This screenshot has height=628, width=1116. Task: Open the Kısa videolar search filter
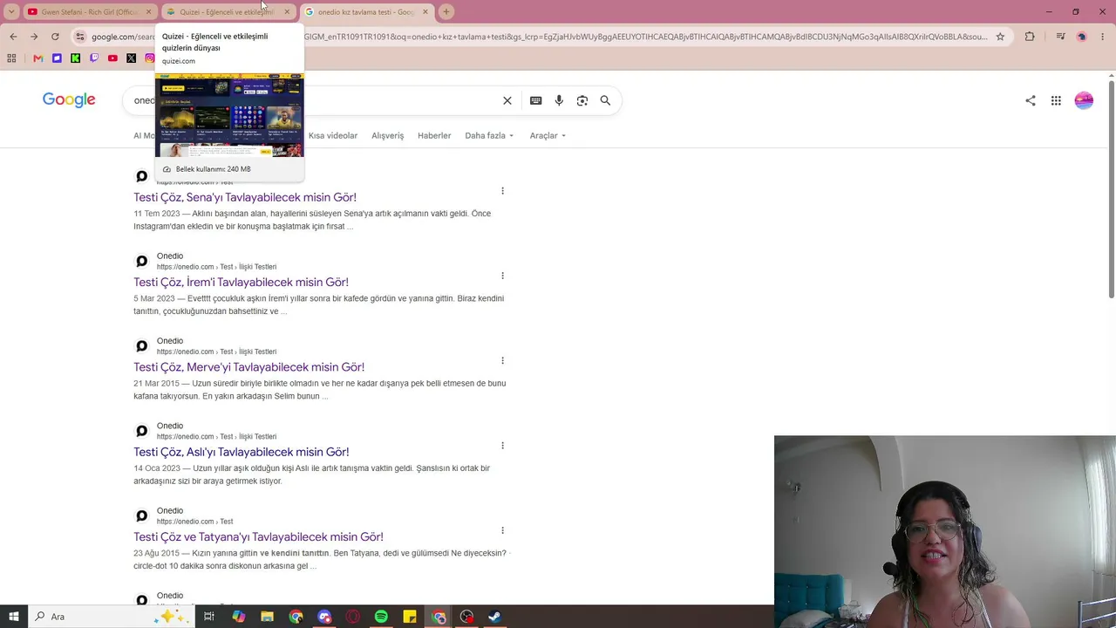point(333,136)
